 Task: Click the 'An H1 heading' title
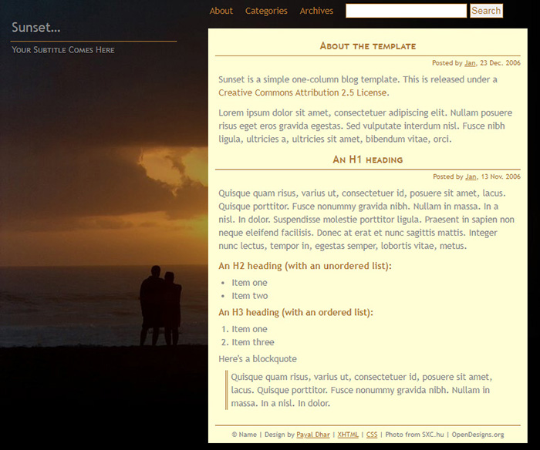(x=368, y=160)
